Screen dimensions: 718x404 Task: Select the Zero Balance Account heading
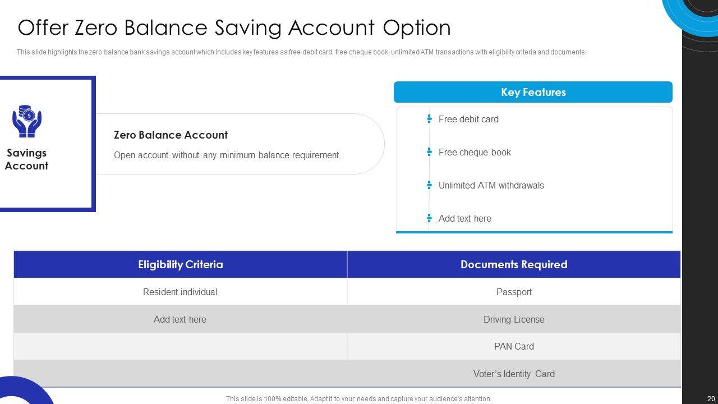[x=171, y=135]
